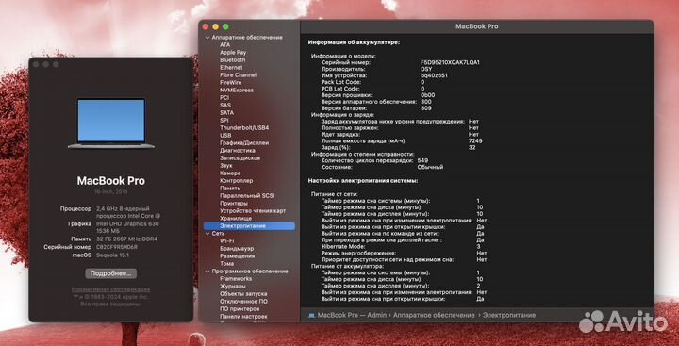The height and width of the screenshot is (346, 679).
Task: Minimize the System Information window
Action: [216, 26]
